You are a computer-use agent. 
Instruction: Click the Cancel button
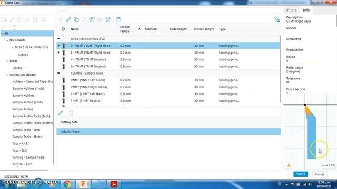[320, 174]
